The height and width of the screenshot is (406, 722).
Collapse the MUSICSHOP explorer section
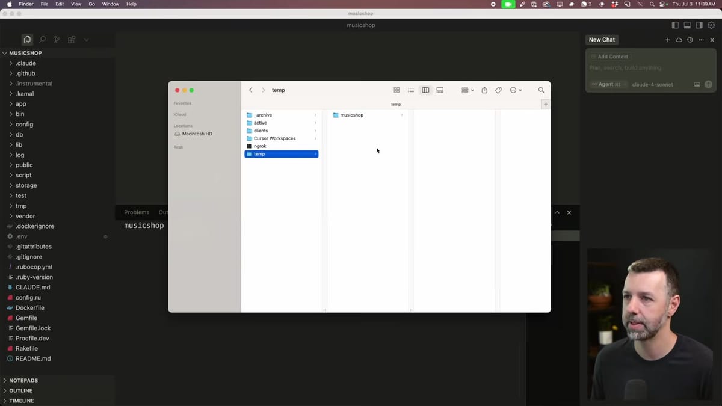pos(24,53)
